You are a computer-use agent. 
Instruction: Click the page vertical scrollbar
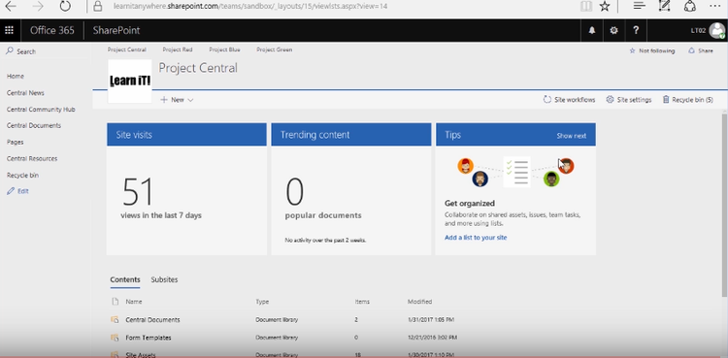tap(725, 205)
